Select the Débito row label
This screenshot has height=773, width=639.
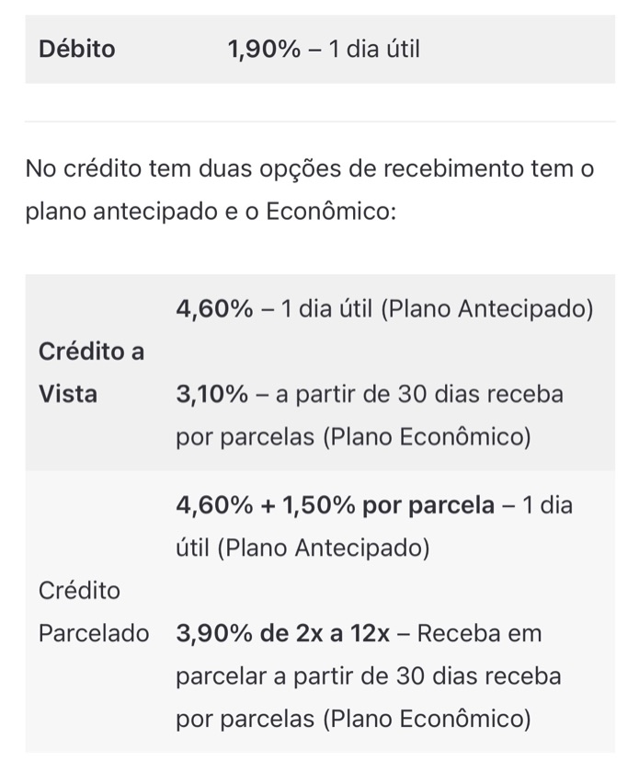pos(77,49)
